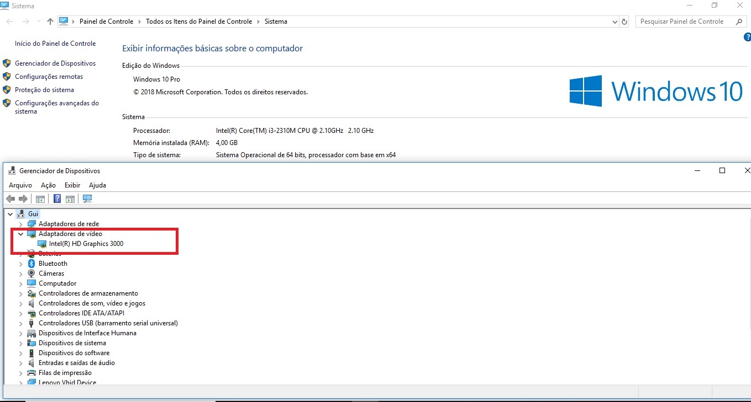Open the Exibir menu
Image resolution: width=751 pixels, height=402 pixels.
click(x=72, y=185)
